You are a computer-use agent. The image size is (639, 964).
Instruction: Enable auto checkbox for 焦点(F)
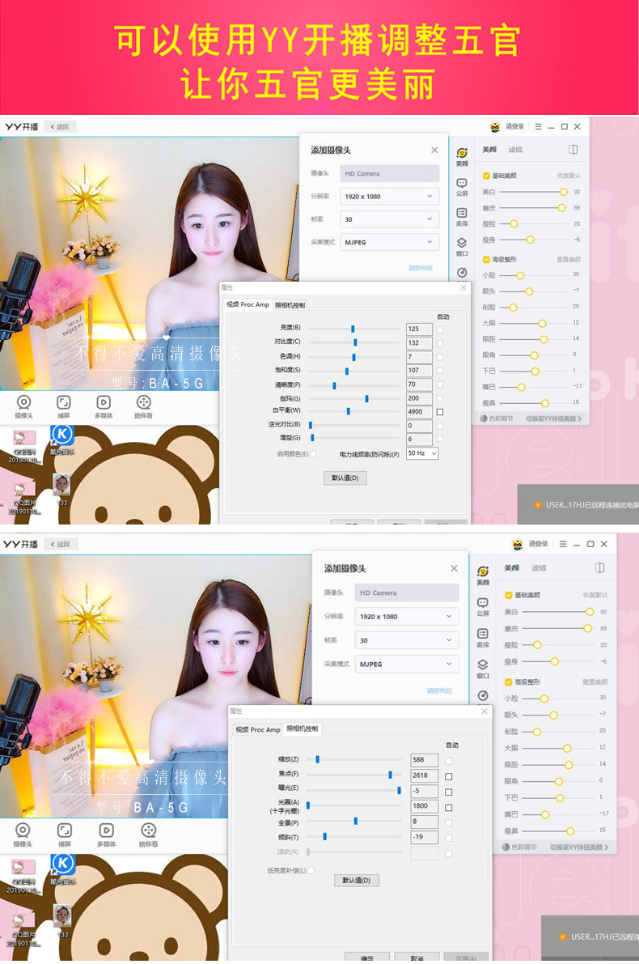[x=449, y=776]
